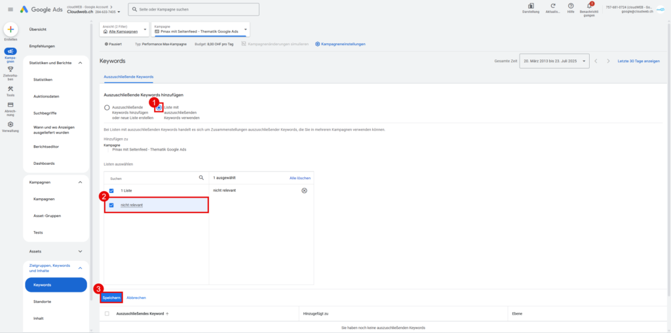Expand the Assets section
Screen dimensions: 671x333
click(x=80, y=251)
